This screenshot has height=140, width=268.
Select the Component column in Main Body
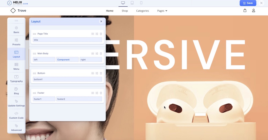point(67,60)
